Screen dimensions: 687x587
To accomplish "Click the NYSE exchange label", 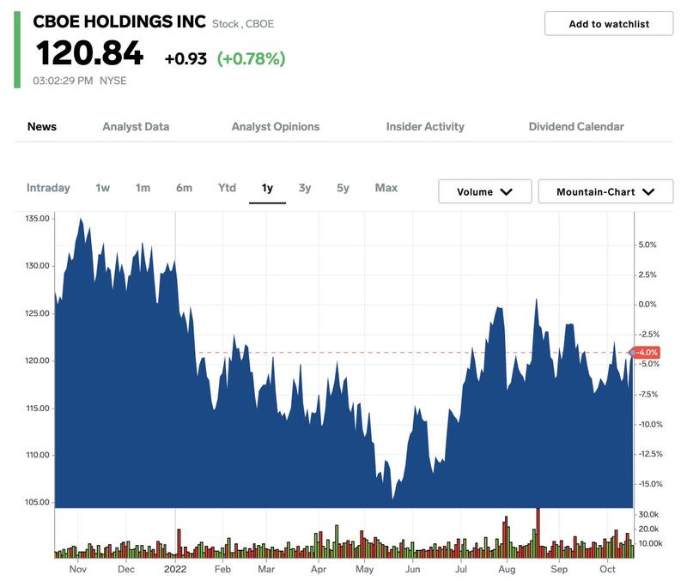I will (113, 81).
